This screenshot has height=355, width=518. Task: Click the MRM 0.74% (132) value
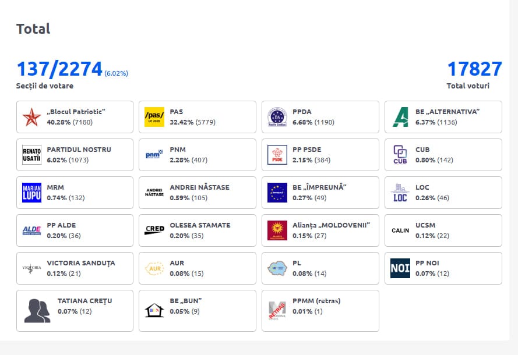66,198
